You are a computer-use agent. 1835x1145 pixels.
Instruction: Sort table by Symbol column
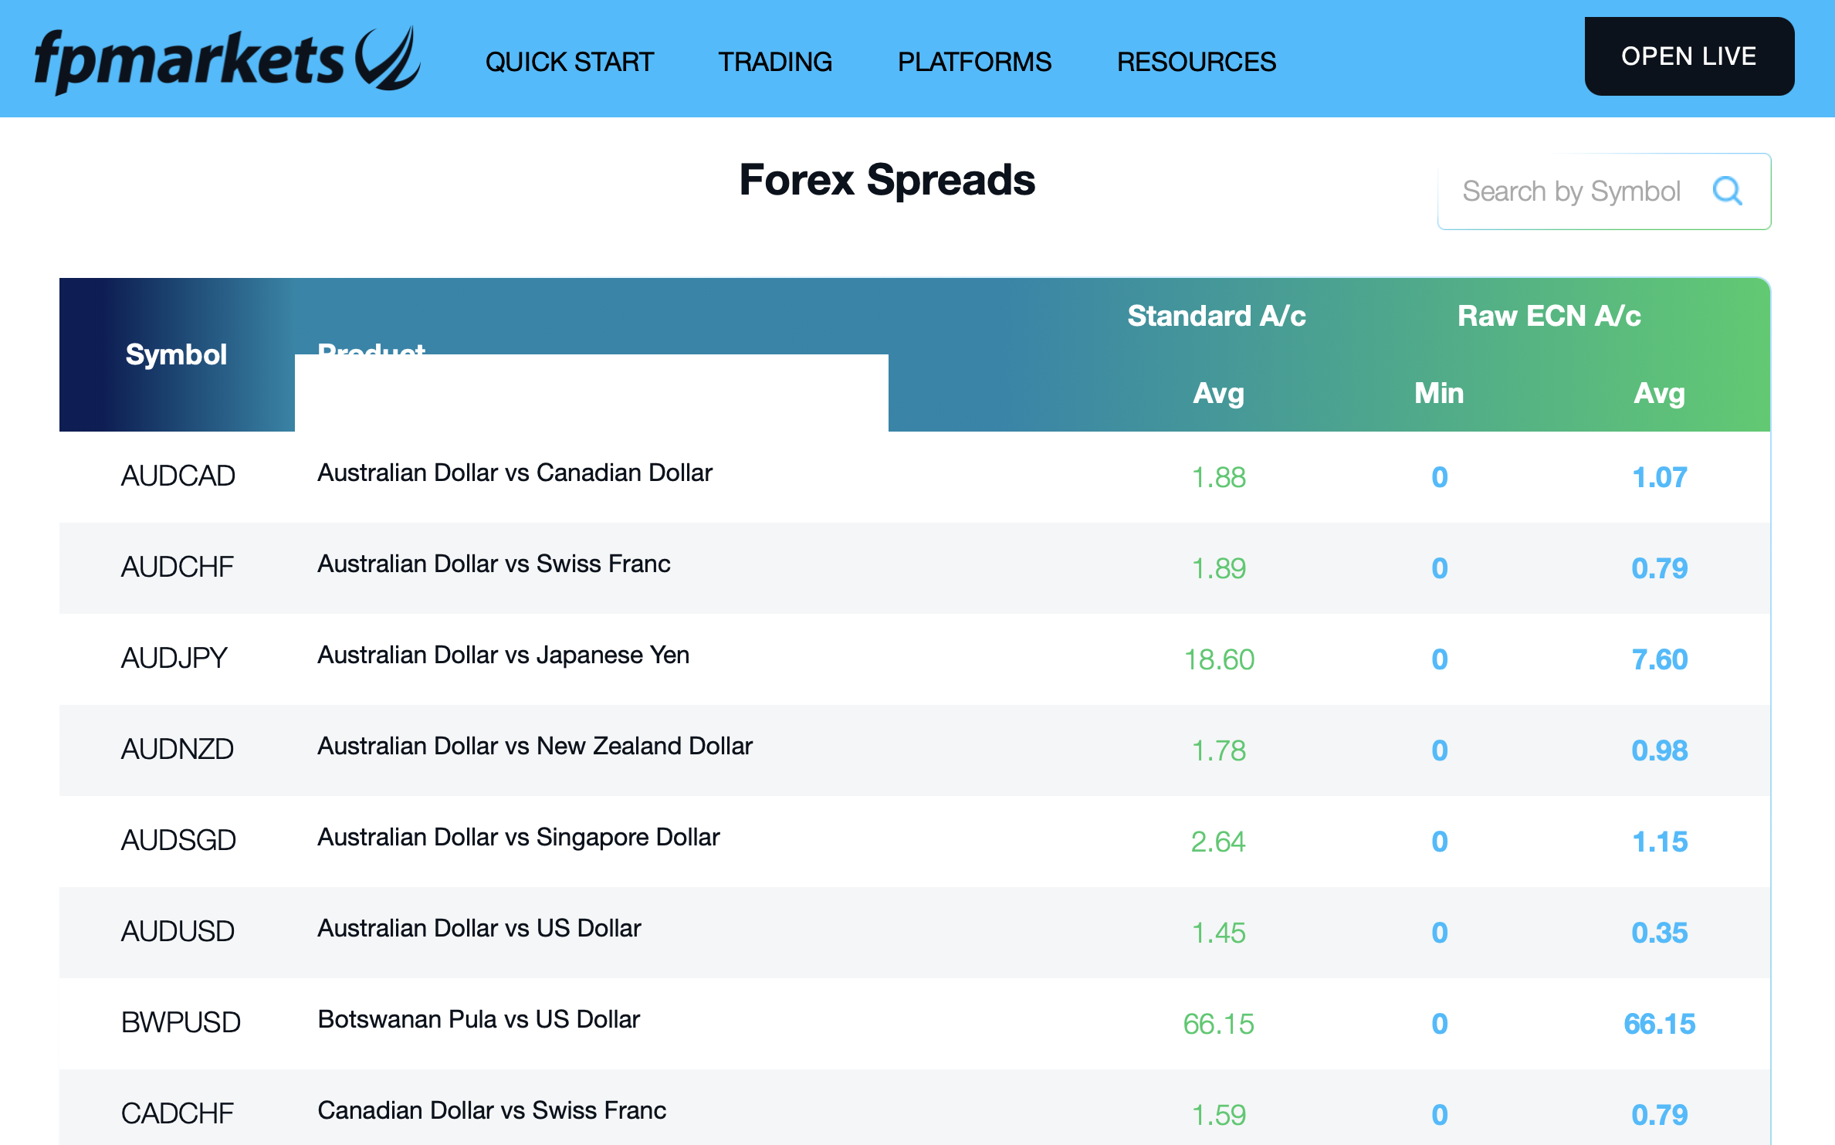tap(176, 354)
